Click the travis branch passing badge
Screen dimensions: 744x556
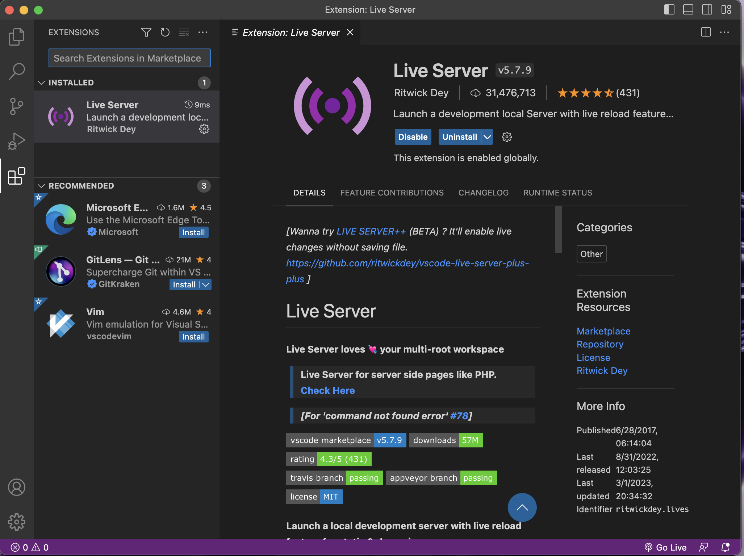[334, 478]
